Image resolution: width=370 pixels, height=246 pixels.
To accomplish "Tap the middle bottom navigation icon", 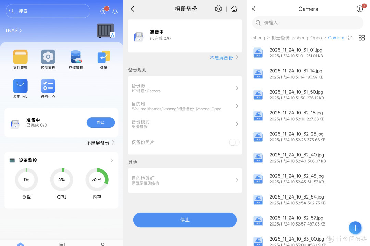I will [x=62, y=244].
